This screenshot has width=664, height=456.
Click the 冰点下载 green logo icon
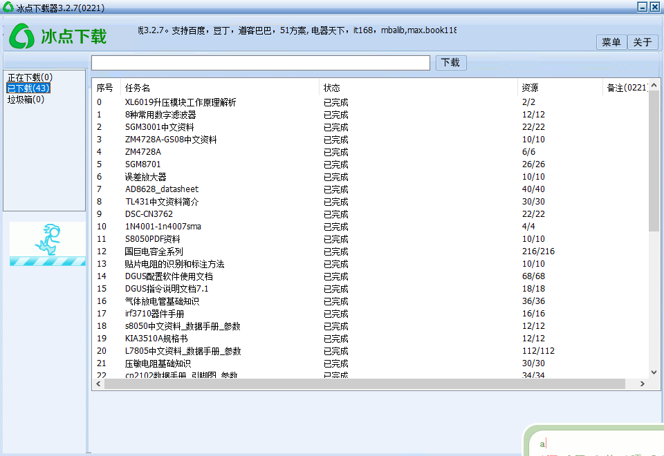[21, 36]
